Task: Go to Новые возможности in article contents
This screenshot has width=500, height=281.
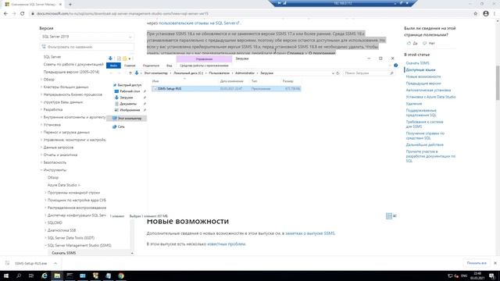Action: (423, 76)
